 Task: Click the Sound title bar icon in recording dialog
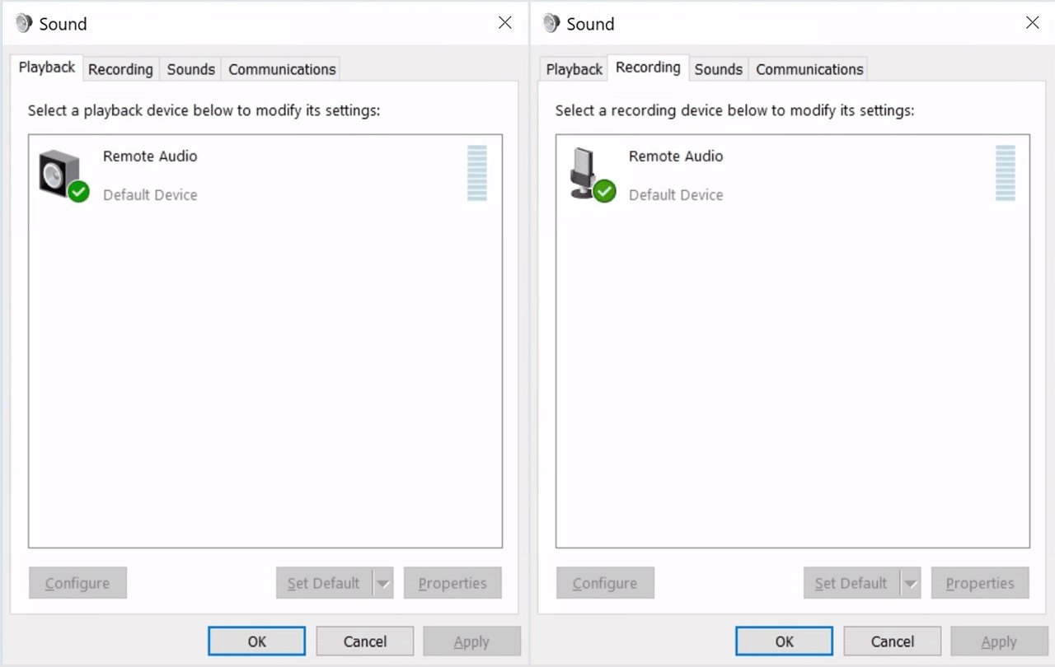coord(551,24)
